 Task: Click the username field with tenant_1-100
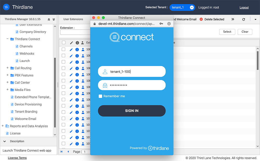(x=132, y=71)
